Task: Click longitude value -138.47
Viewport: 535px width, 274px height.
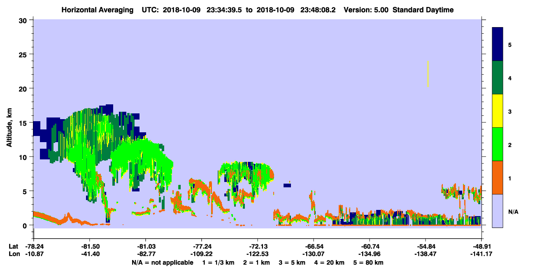Action: pyautogui.click(x=426, y=254)
